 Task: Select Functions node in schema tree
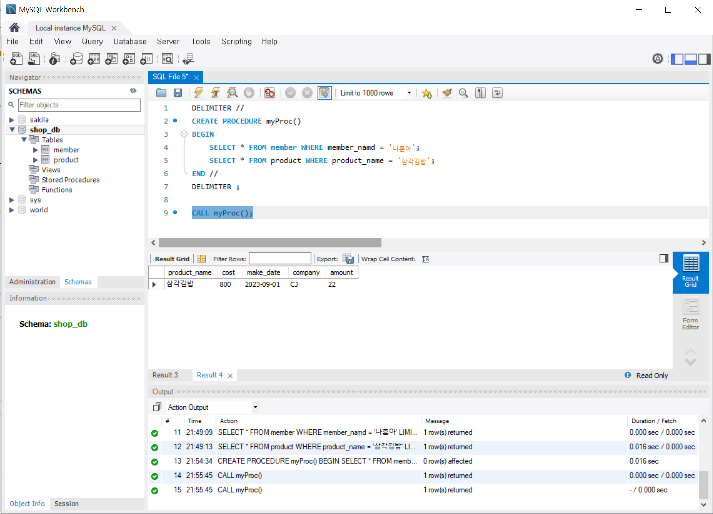pyautogui.click(x=57, y=190)
